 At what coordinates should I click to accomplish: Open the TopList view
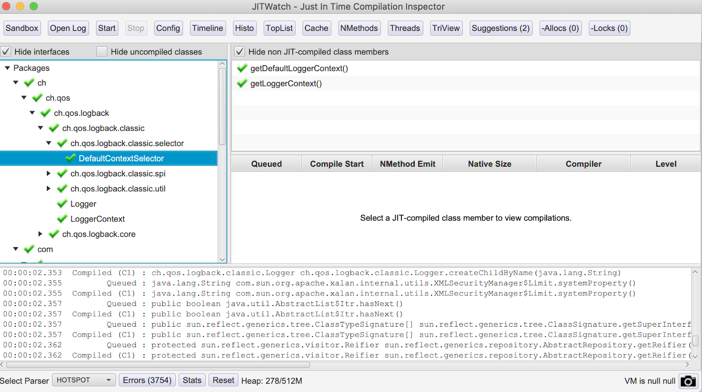point(279,28)
